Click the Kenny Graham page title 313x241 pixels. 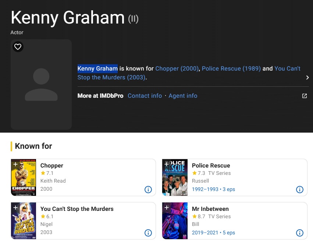(68, 18)
